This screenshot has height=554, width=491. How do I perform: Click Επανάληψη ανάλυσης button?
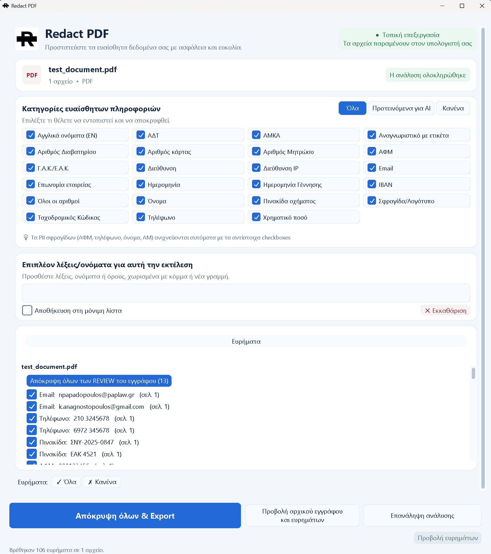click(422, 516)
